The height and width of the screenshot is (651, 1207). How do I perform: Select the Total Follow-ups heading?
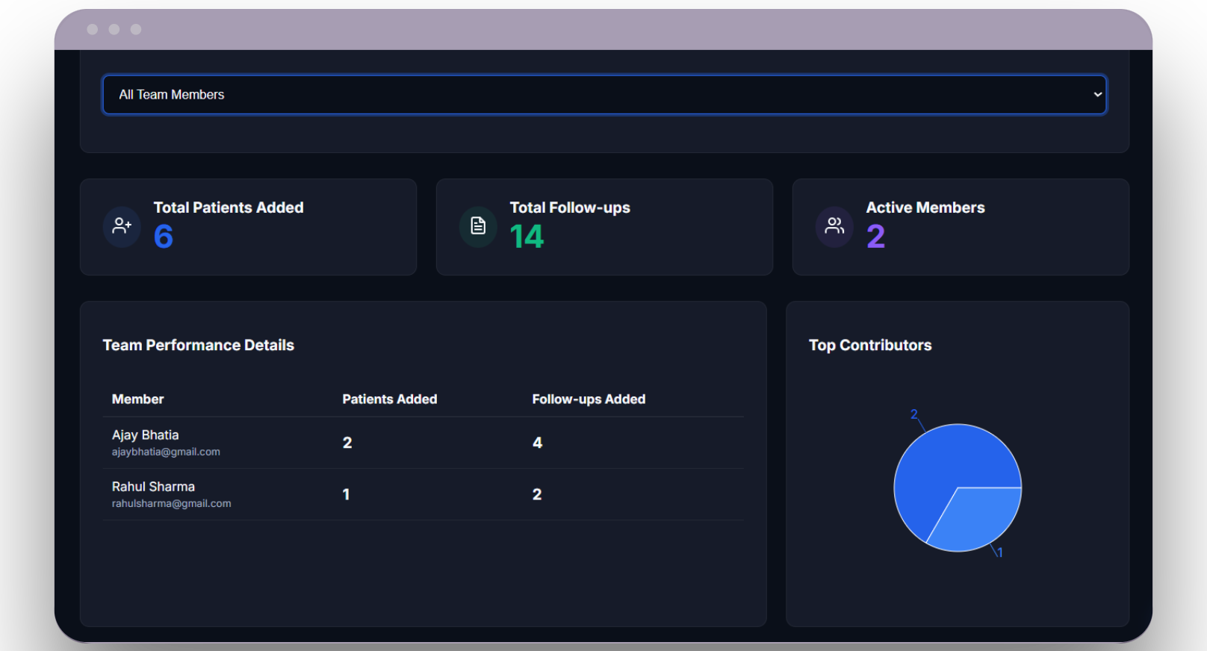[570, 208]
